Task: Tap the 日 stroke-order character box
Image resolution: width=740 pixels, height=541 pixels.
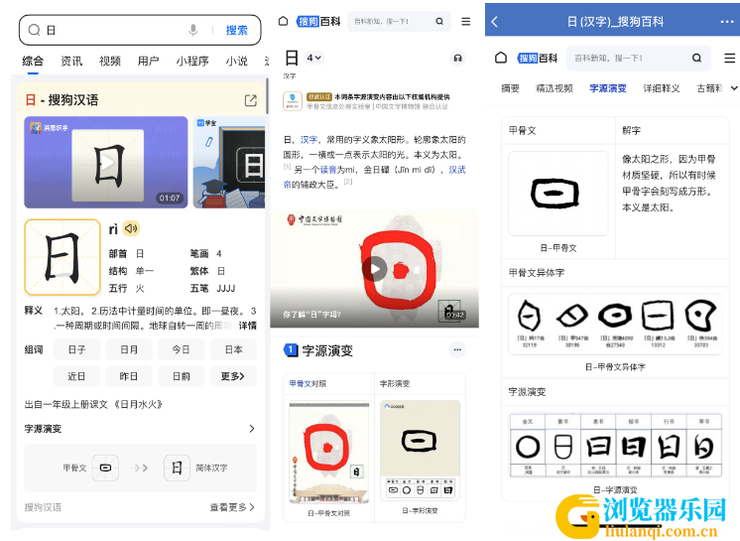Action: (x=62, y=257)
